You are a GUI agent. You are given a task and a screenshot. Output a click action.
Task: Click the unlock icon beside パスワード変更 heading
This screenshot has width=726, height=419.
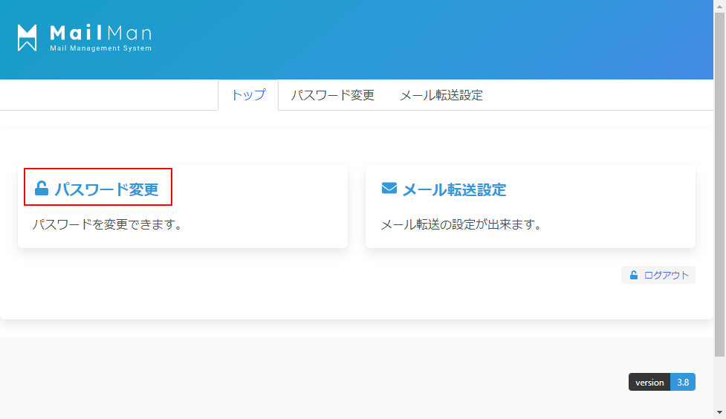pyautogui.click(x=42, y=189)
